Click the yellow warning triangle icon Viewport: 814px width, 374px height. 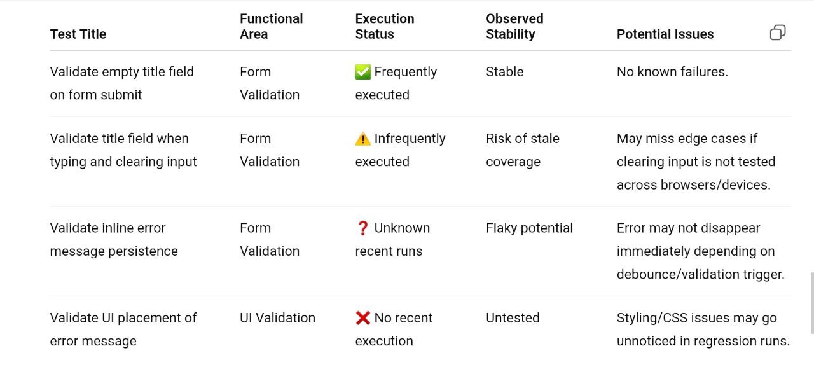362,139
